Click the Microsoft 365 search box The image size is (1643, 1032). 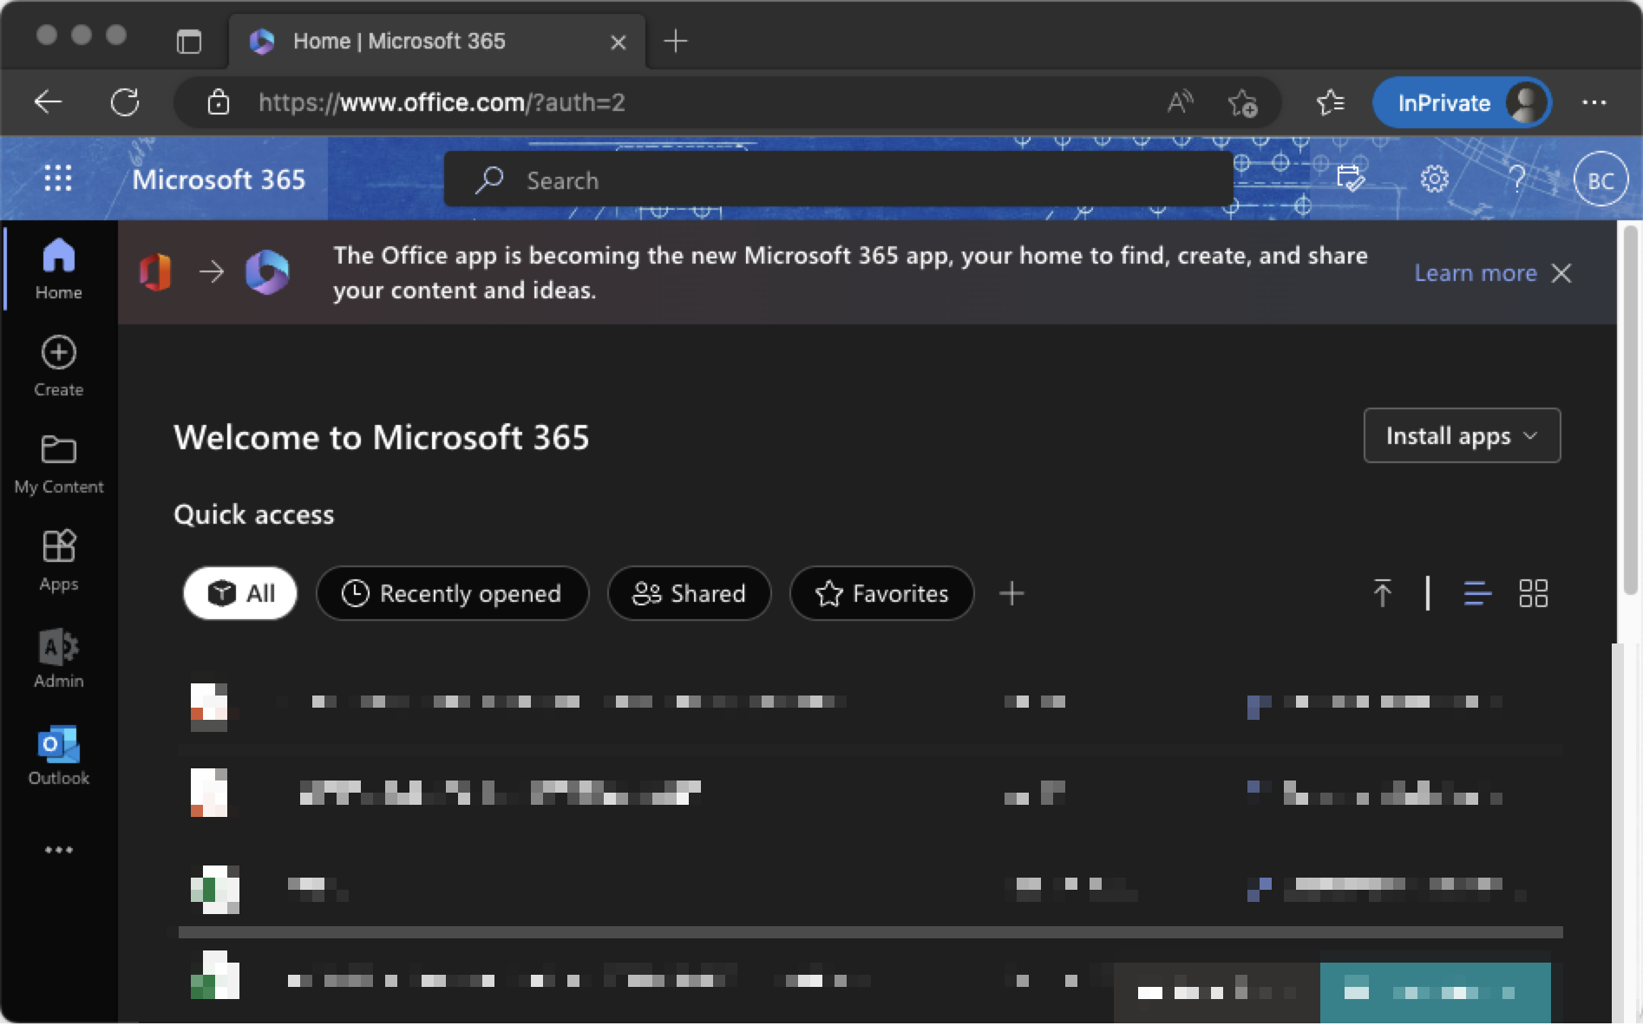coord(838,180)
